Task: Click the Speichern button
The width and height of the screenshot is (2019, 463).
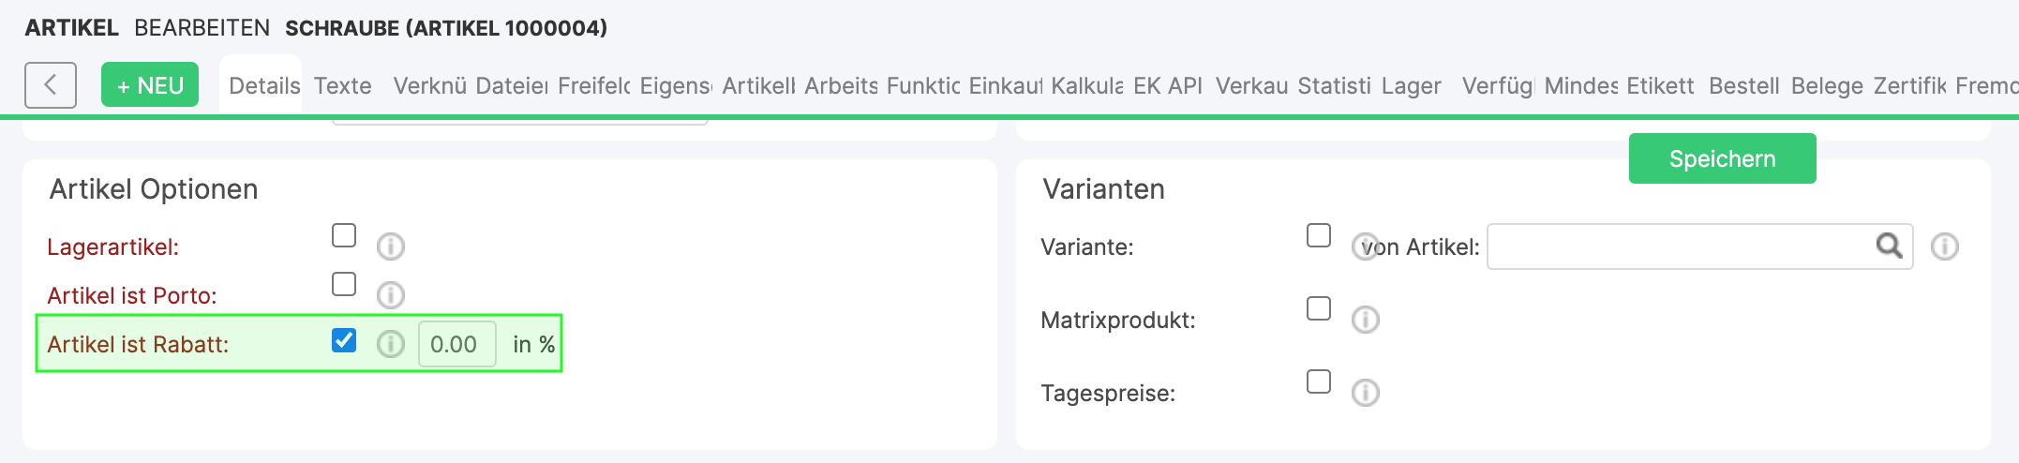Action: (1722, 158)
